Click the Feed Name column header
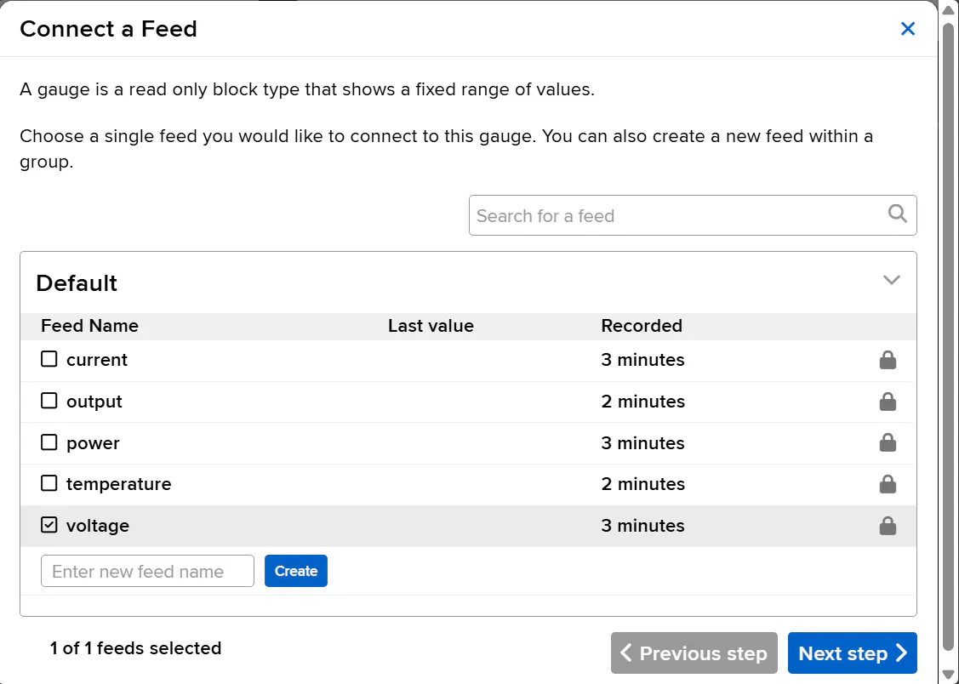 (x=90, y=326)
